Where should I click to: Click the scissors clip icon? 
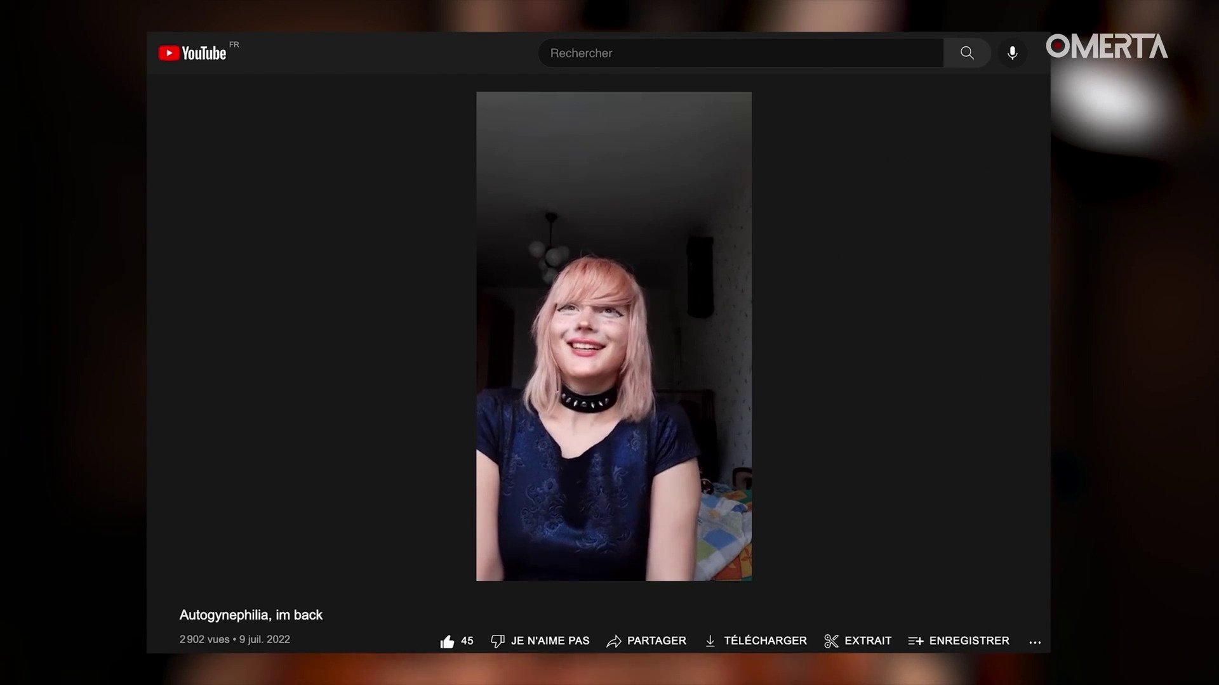(831, 642)
